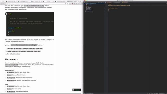This screenshot has height=94, width=167.
Task: Select the External Libraries tree item
Action: [x=89, y=11]
